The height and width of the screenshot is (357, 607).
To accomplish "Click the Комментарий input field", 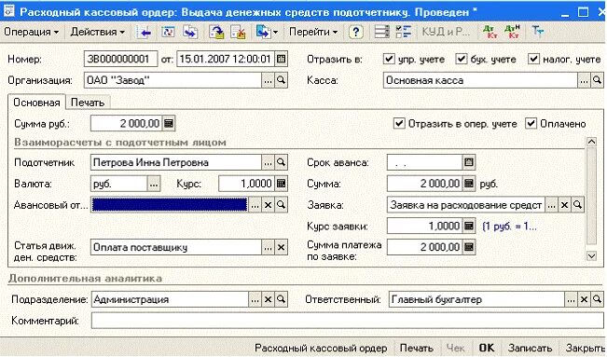I will [347, 321].
